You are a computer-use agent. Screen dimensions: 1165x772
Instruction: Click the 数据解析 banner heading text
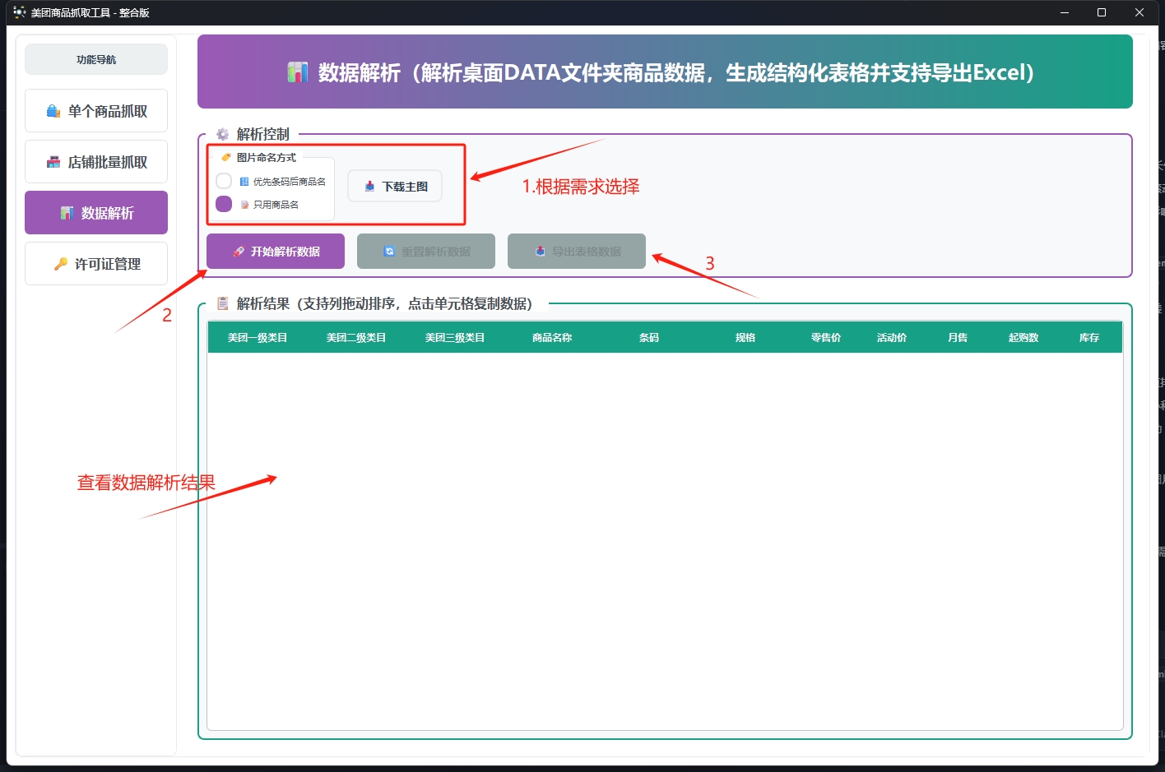point(676,72)
